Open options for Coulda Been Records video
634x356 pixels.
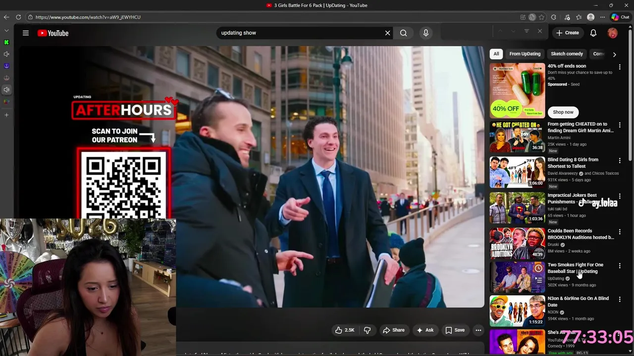pyautogui.click(x=620, y=232)
